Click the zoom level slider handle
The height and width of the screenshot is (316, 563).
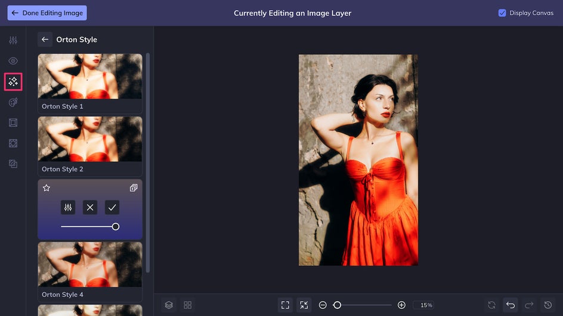(x=337, y=305)
